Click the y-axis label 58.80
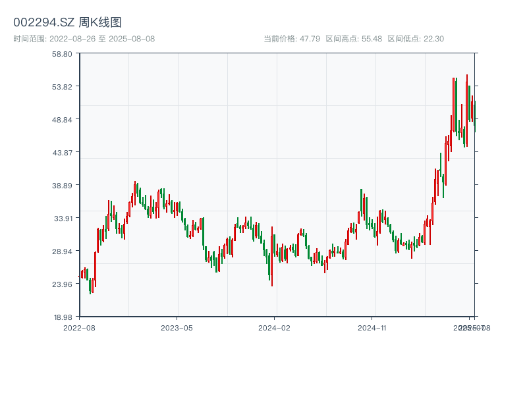527x395 pixels. click(62, 54)
